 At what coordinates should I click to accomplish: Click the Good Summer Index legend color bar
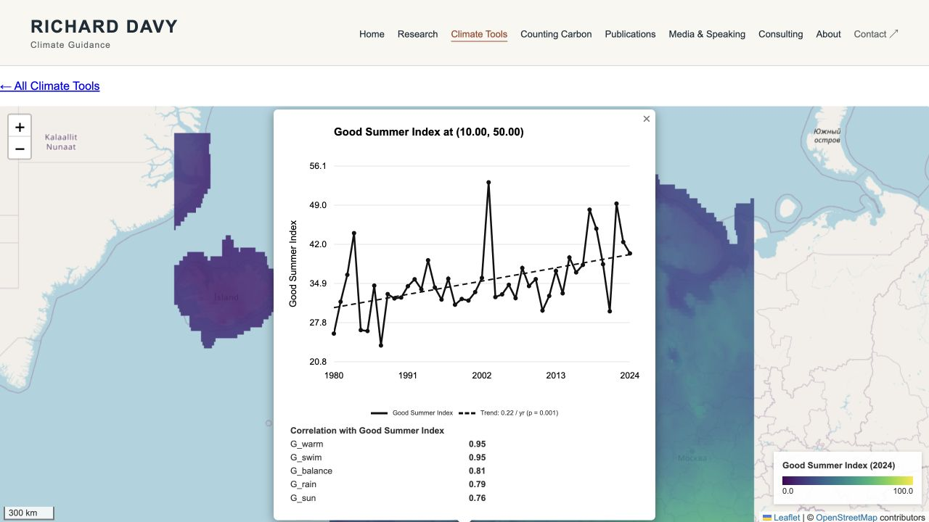tap(848, 480)
